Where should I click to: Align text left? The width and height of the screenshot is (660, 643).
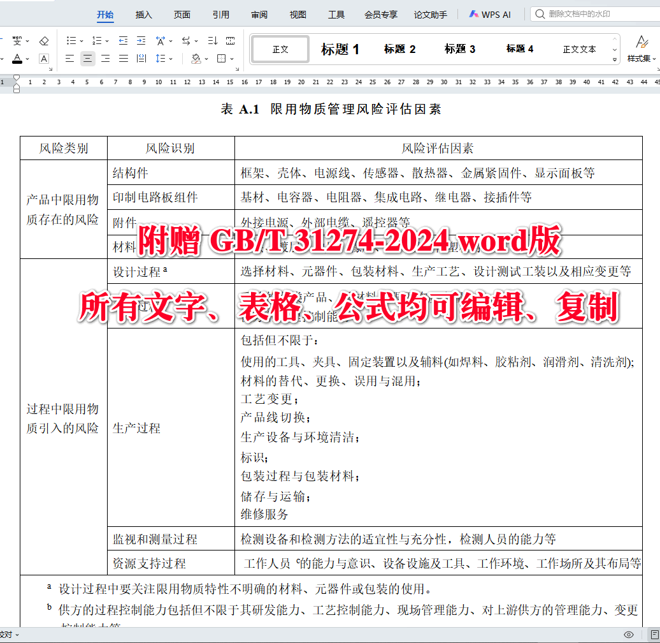coord(70,59)
